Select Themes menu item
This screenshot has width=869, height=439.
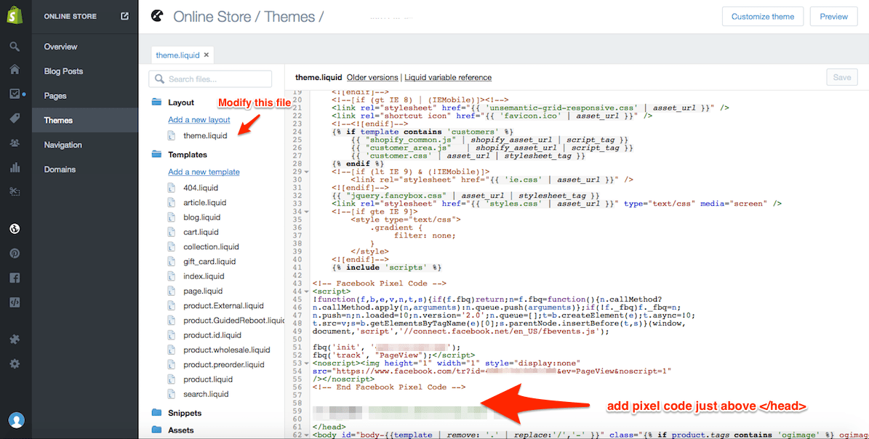(85, 120)
